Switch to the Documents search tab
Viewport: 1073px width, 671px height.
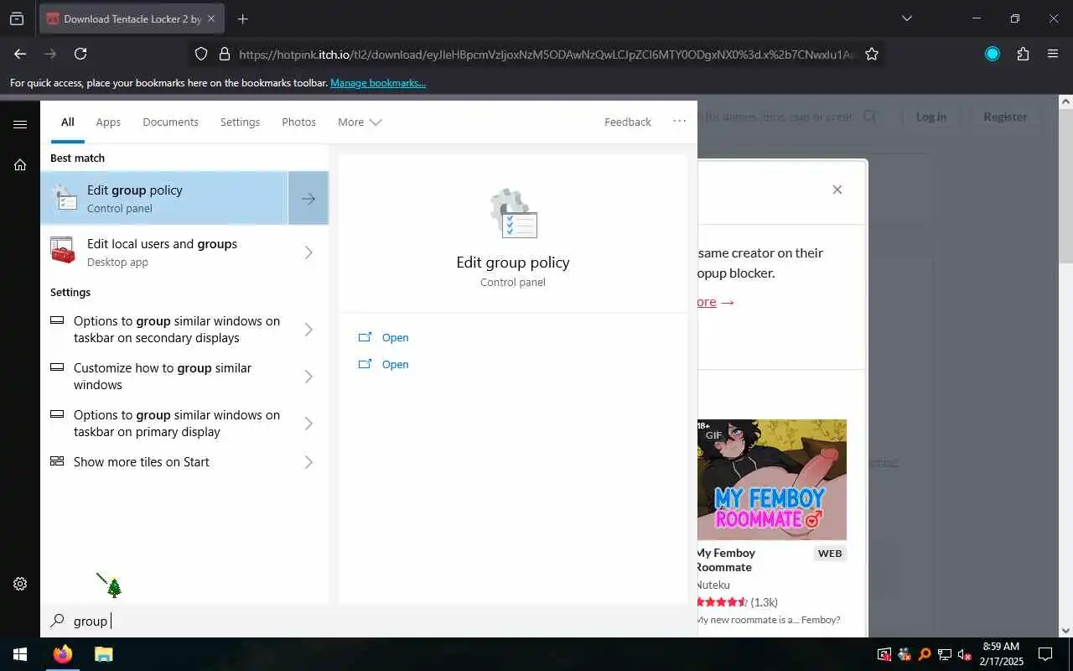pos(170,122)
